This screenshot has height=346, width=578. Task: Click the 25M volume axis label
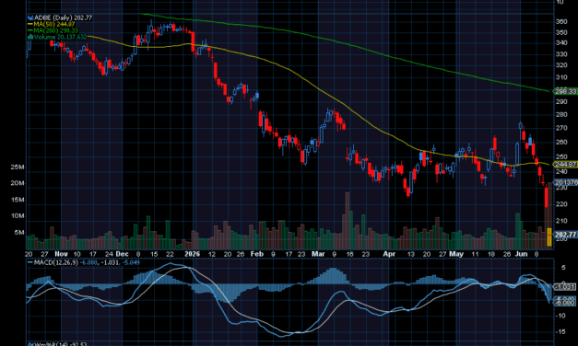[x=18, y=167]
